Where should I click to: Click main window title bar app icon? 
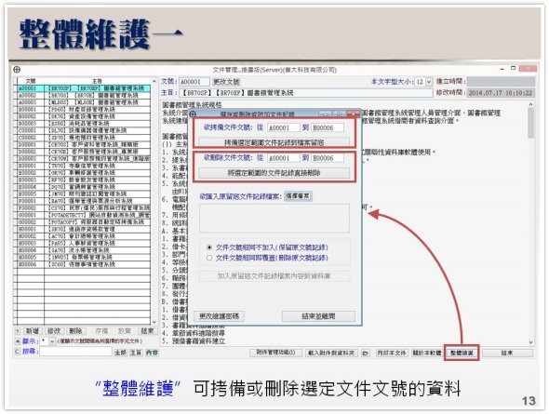(x=17, y=69)
